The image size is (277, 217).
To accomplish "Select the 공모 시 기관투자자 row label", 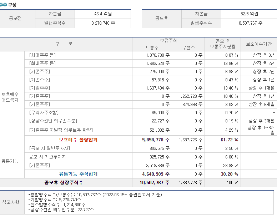I will pyautogui.click(x=47, y=157).
